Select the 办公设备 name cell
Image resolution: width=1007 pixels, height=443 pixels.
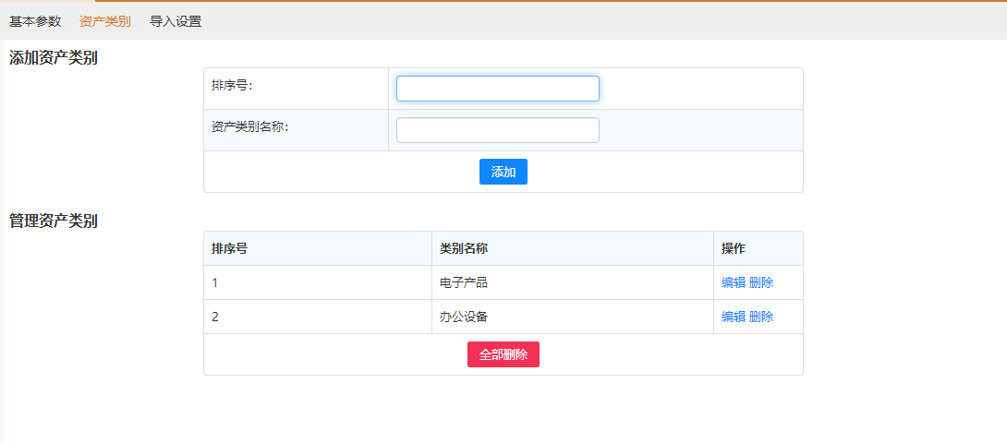(x=464, y=317)
